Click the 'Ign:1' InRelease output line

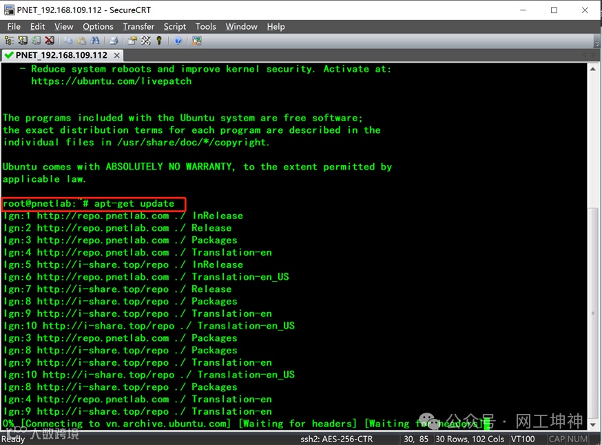[x=123, y=216]
